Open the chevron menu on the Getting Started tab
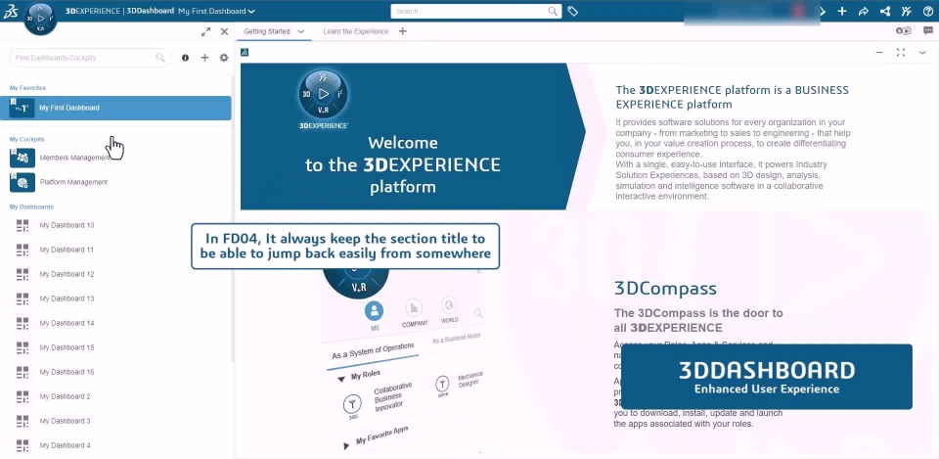939x459 pixels. (x=300, y=31)
